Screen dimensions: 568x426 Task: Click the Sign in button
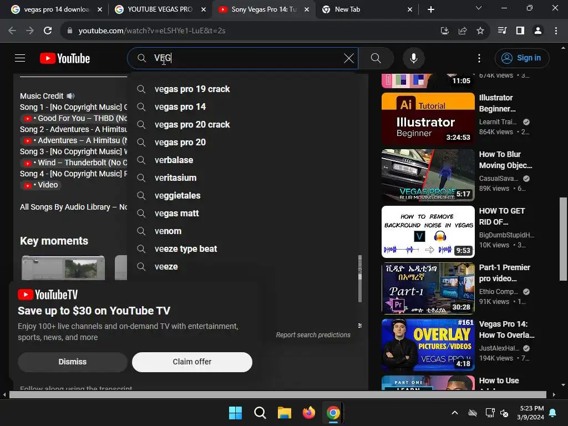pyautogui.click(x=522, y=58)
